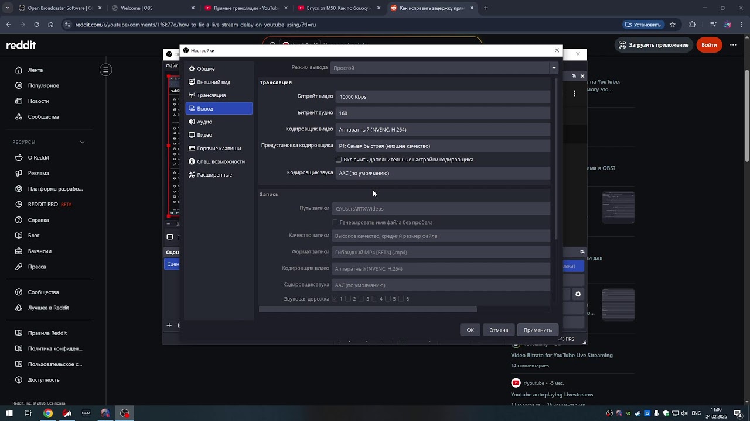
Task: Click the Войти login button
Action: click(709, 45)
